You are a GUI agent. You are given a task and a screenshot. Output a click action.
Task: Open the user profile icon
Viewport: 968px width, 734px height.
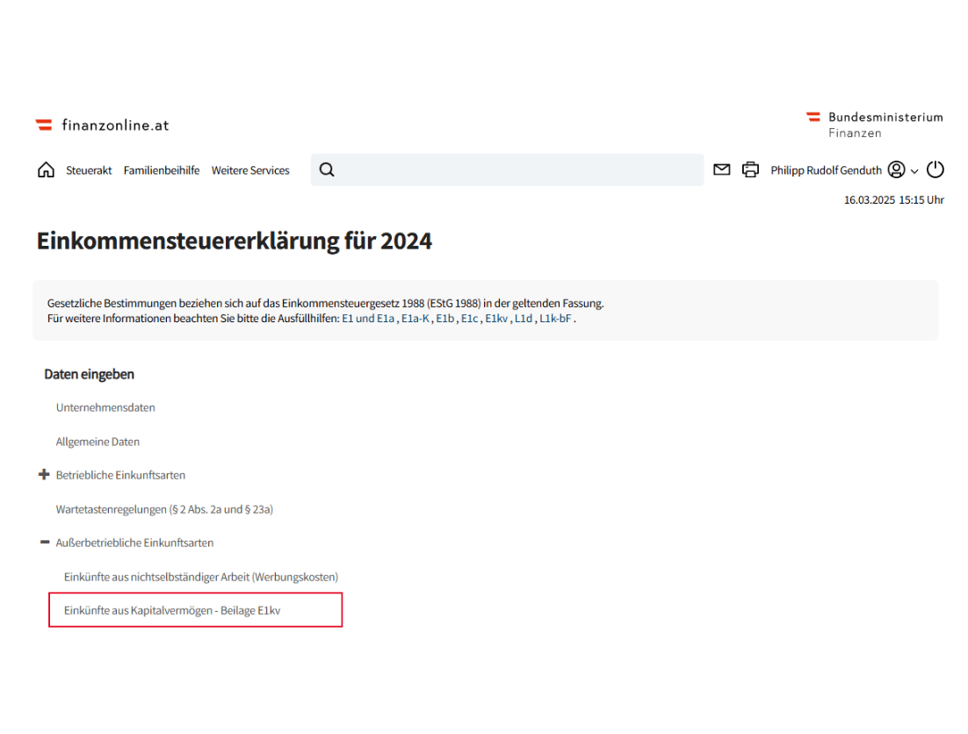896,169
